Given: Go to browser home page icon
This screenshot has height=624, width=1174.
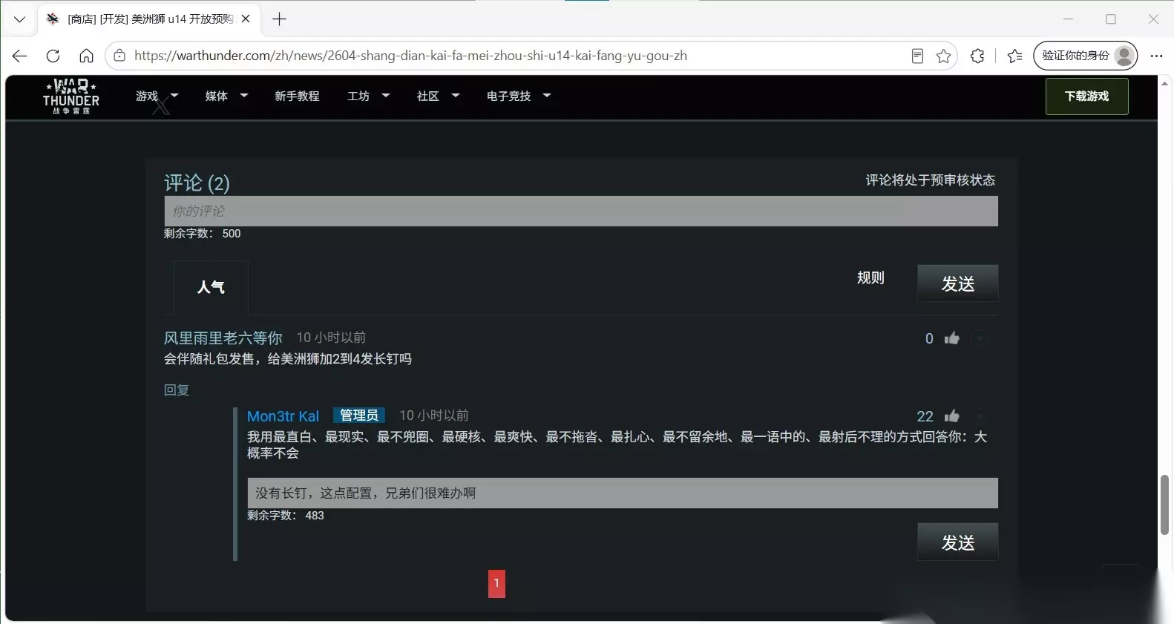Looking at the screenshot, I should pyautogui.click(x=86, y=56).
